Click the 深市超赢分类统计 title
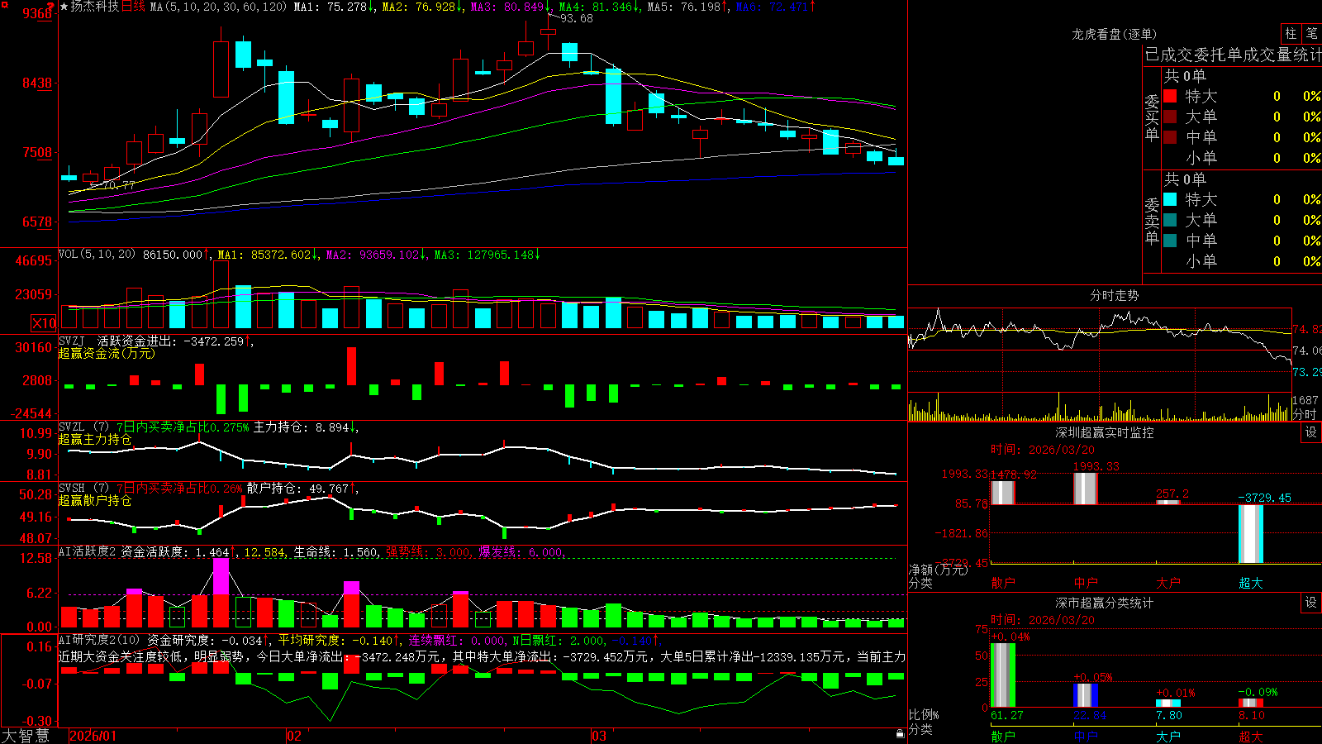Viewport: 1322px width, 744px height. [x=1105, y=603]
